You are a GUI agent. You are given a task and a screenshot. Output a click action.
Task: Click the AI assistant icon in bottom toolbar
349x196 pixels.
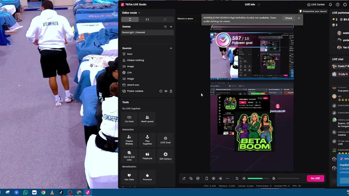[198, 179]
